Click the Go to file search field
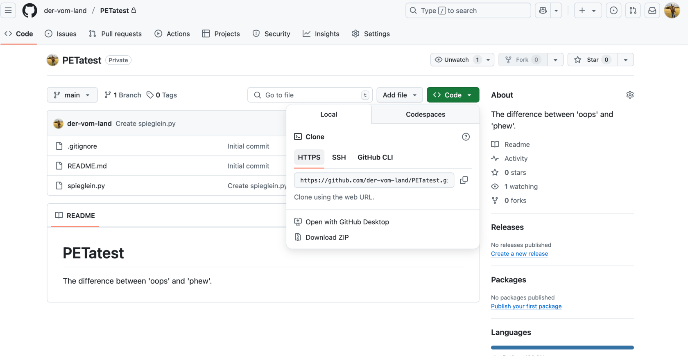 pos(310,95)
